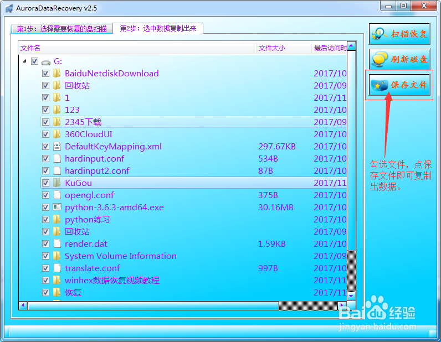
Task: Click the 2345下载 folder icon
Action: click(57, 122)
